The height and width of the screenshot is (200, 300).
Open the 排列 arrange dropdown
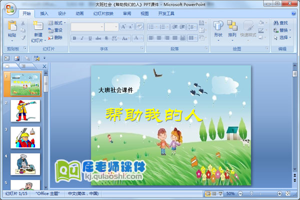232,30
